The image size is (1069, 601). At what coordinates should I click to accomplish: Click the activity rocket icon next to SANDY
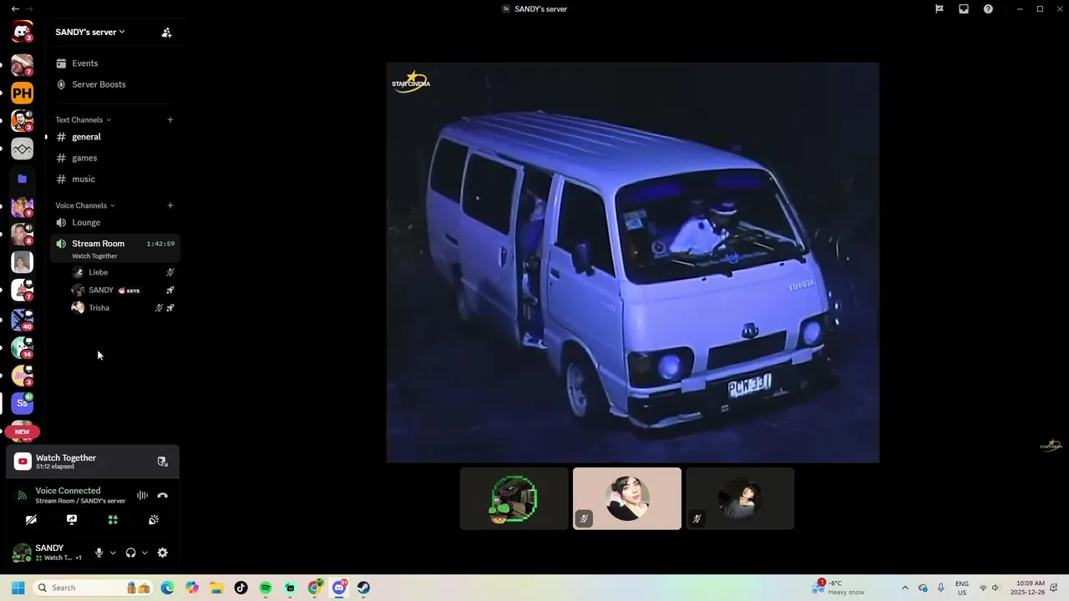pos(170,290)
